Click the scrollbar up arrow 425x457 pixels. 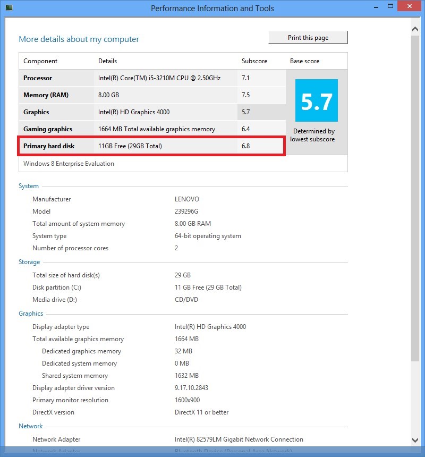pyautogui.click(x=415, y=26)
